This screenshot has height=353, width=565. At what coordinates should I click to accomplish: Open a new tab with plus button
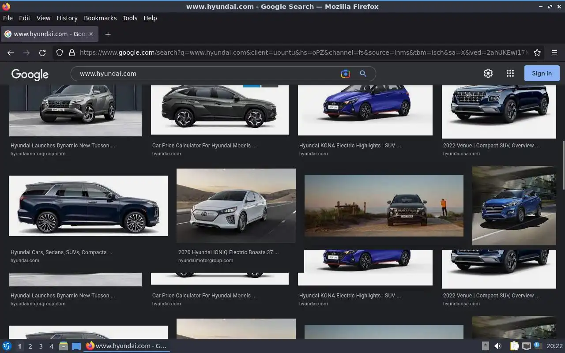pyautogui.click(x=108, y=34)
